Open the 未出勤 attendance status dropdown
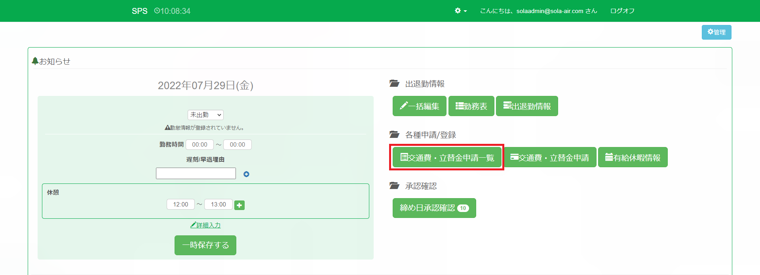The image size is (760, 275). pos(205,115)
